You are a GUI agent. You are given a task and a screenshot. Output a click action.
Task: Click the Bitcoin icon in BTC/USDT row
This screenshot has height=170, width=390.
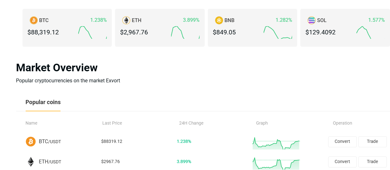pos(31,142)
